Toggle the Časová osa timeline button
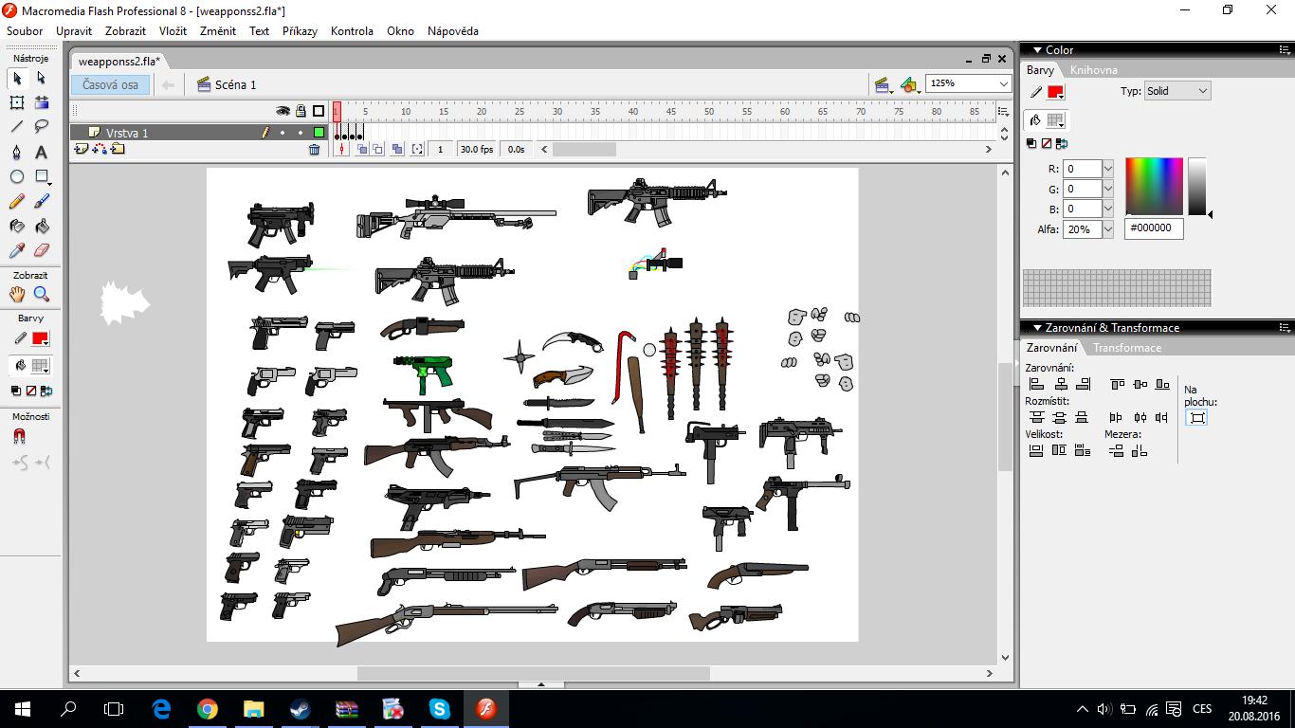This screenshot has height=728, width=1295. [110, 84]
